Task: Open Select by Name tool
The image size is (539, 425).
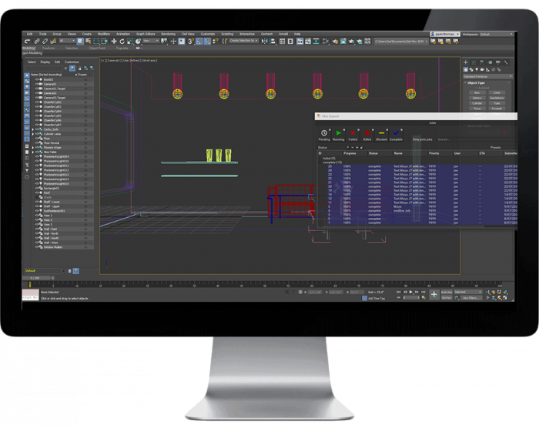Action: click(89, 42)
